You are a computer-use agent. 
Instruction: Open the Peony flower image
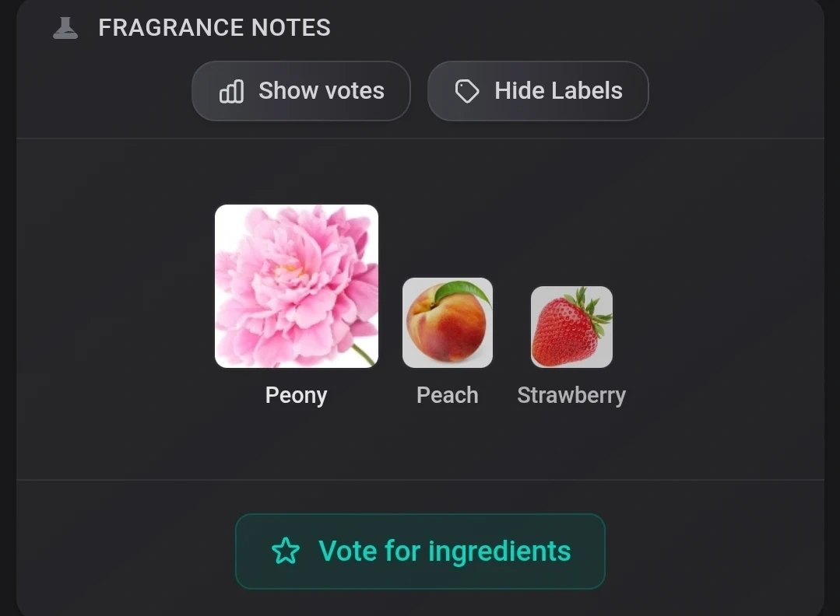point(297,285)
